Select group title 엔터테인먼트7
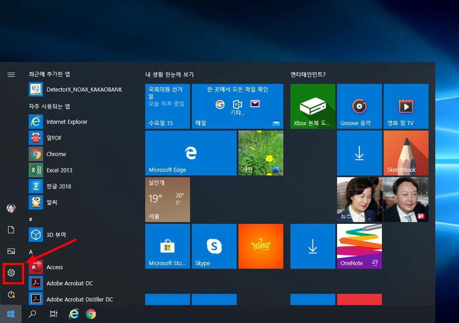This screenshot has width=459, height=323. pos(308,74)
